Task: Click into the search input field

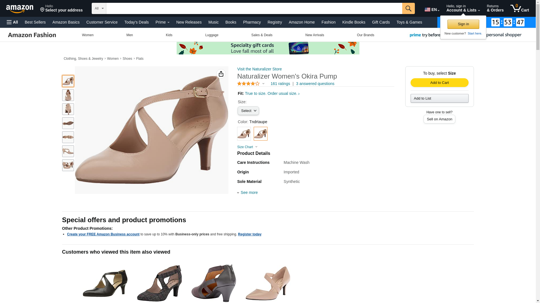Action: coord(254,8)
